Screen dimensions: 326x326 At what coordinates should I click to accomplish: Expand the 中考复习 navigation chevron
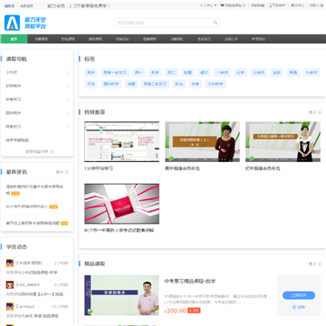click(x=67, y=100)
